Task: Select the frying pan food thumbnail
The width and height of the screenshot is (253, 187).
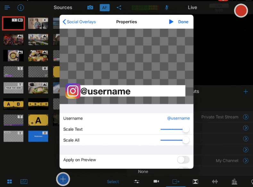Action: (13, 55)
